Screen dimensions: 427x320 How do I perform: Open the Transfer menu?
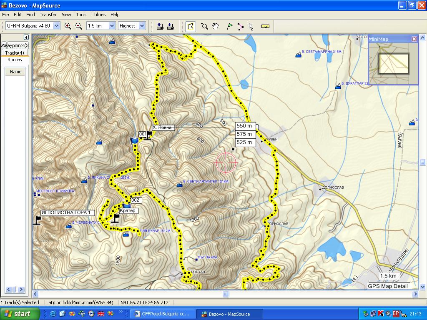(x=48, y=15)
